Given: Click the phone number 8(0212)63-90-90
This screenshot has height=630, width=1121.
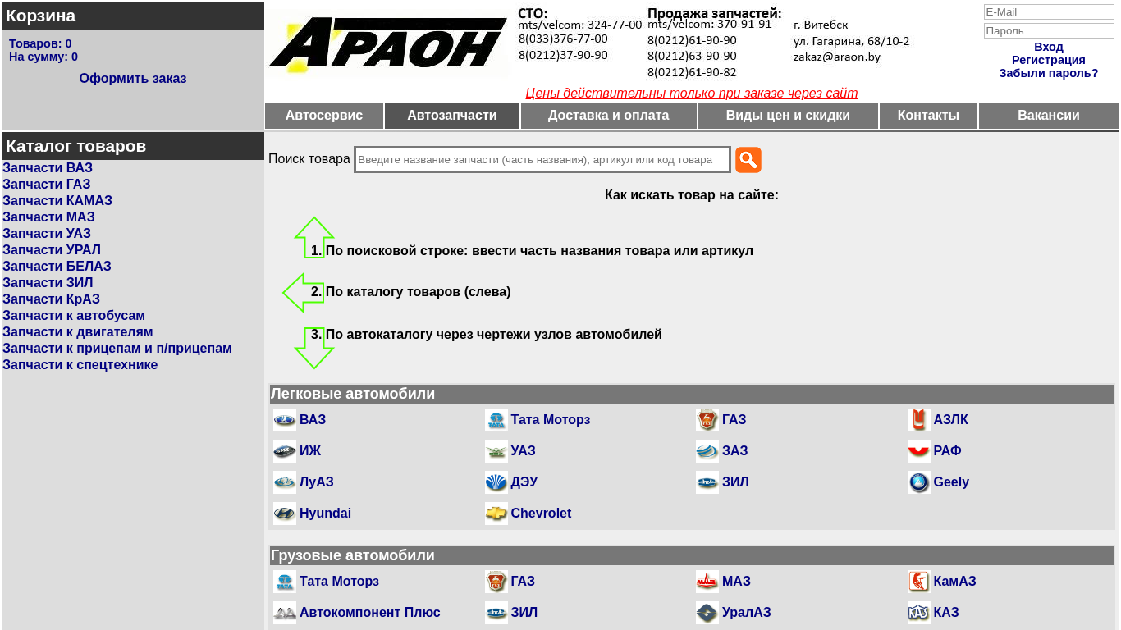Looking at the screenshot, I should 692,57.
